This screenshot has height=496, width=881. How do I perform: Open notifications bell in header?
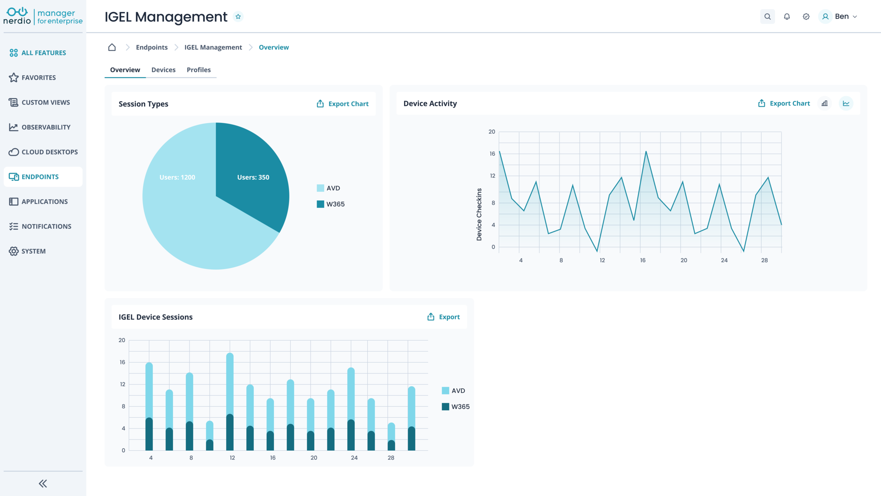coord(787,17)
